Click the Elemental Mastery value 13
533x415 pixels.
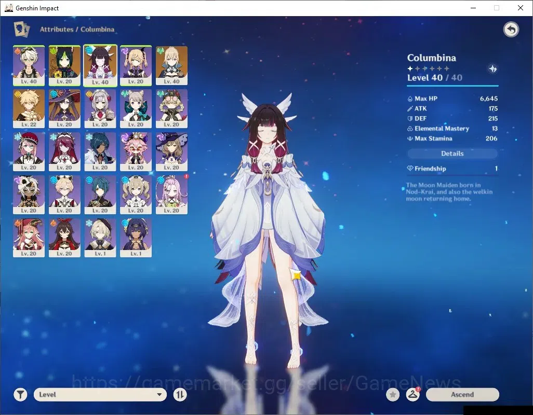495,129
